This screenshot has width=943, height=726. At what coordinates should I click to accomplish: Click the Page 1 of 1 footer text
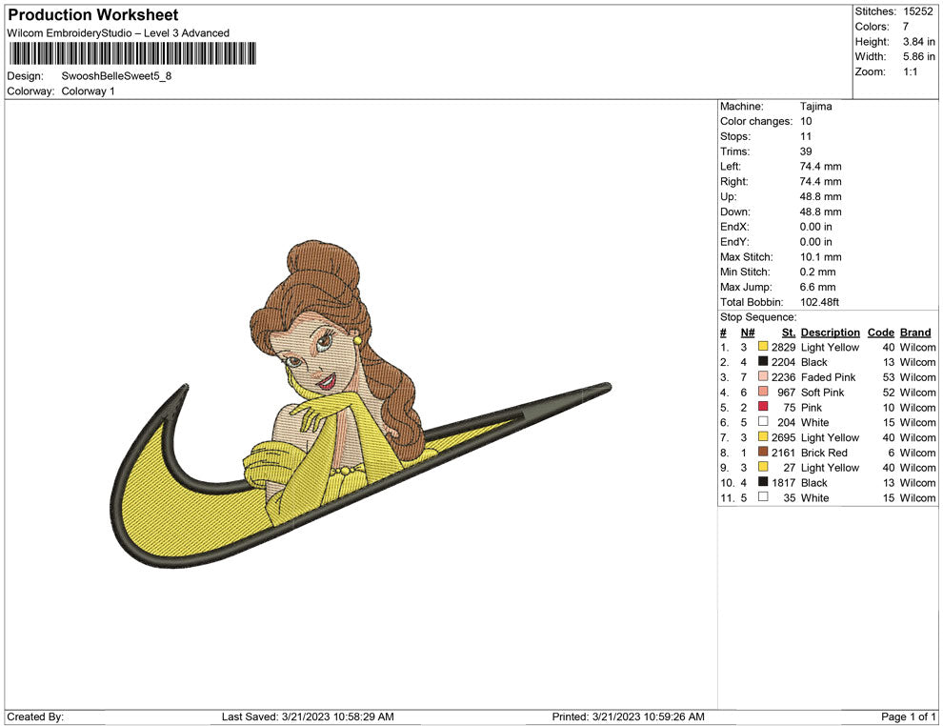tap(909, 716)
